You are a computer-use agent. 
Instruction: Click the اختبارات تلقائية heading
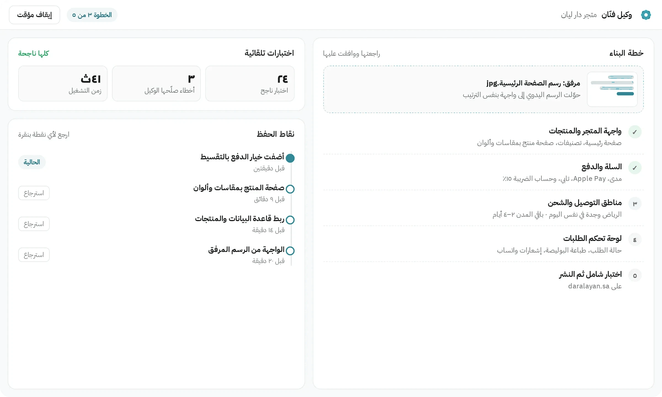[269, 53]
